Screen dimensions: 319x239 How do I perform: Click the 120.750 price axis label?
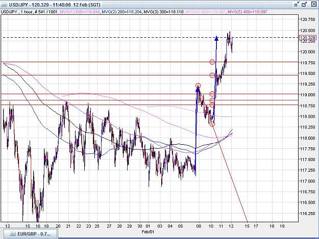[308, 20]
